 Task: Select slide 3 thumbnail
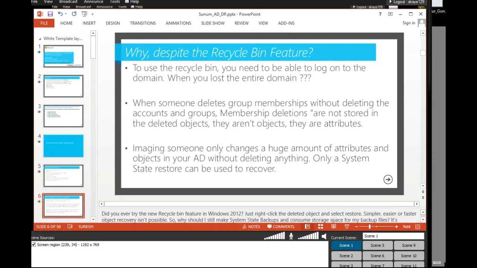(63, 116)
